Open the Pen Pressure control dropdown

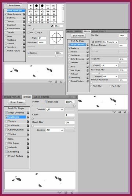point(110,42)
